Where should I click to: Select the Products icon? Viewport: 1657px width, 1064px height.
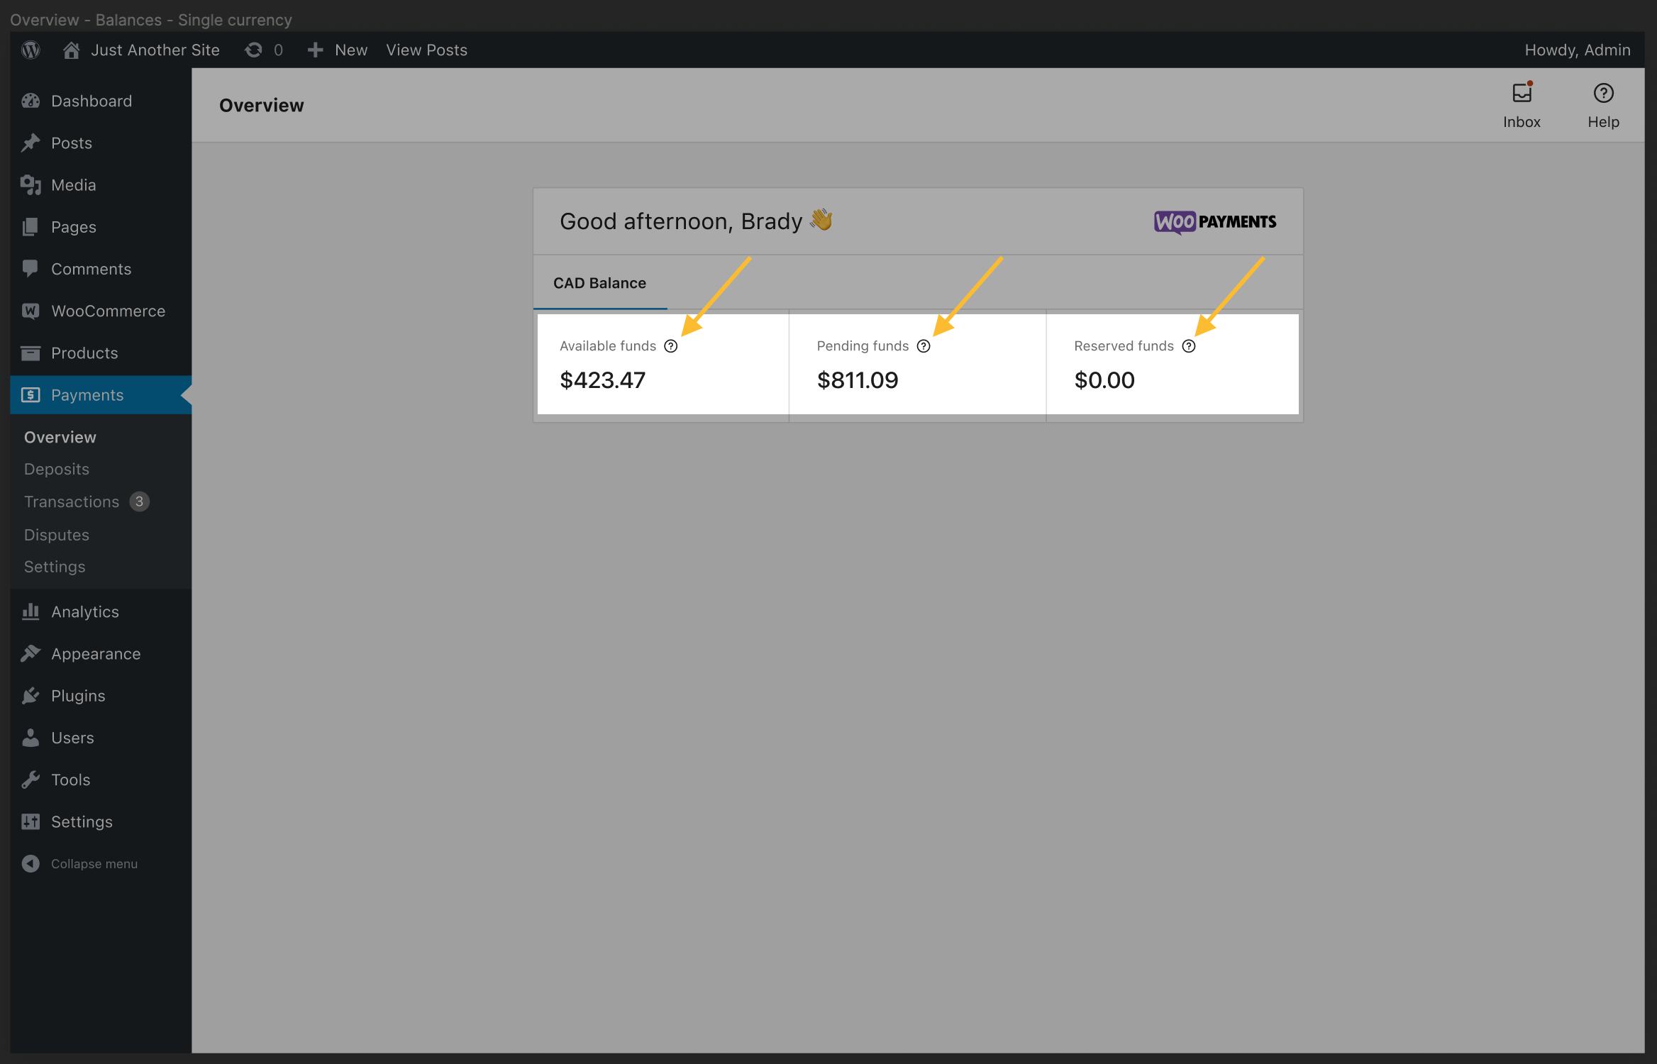[31, 353]
